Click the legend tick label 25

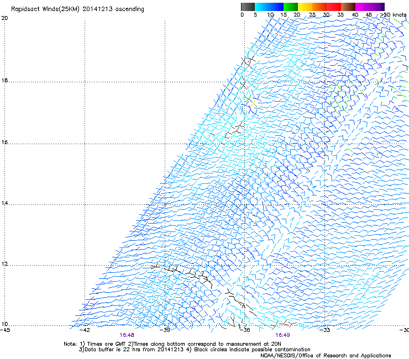pos(312,15)
